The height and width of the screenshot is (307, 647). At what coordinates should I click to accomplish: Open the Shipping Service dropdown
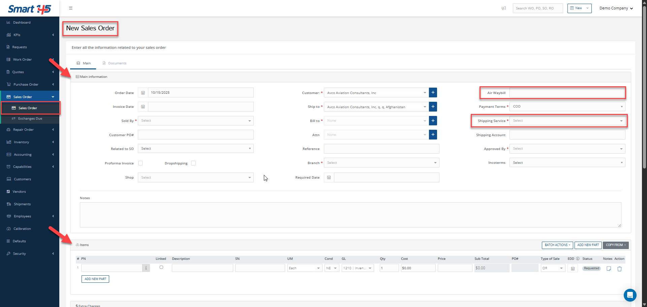567,121
